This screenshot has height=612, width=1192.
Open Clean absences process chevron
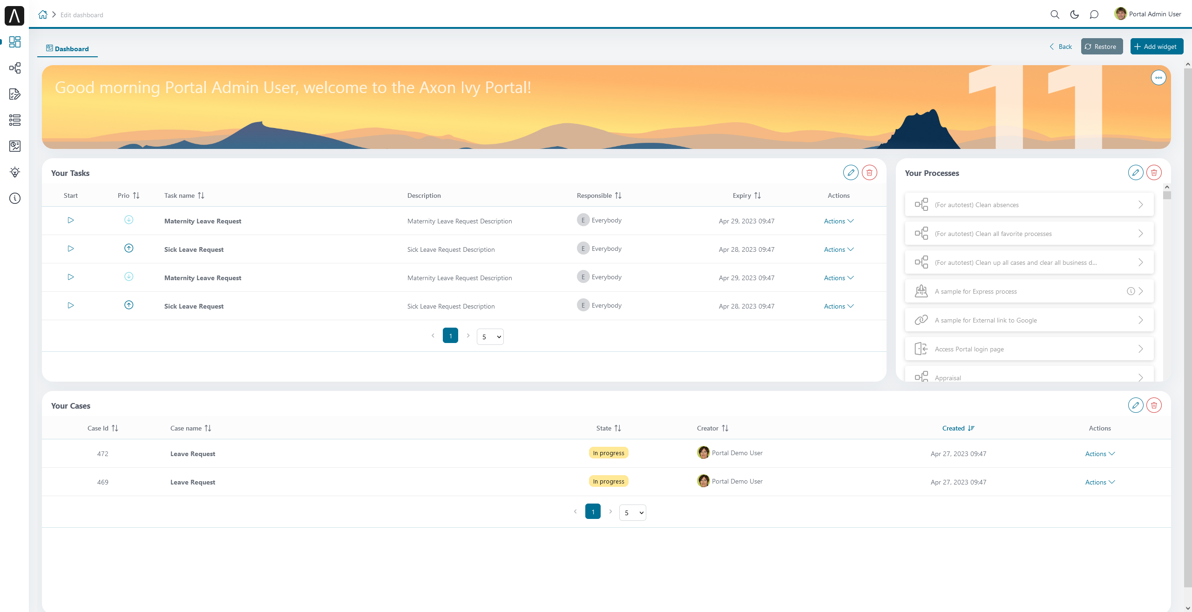pos(1140,205)
